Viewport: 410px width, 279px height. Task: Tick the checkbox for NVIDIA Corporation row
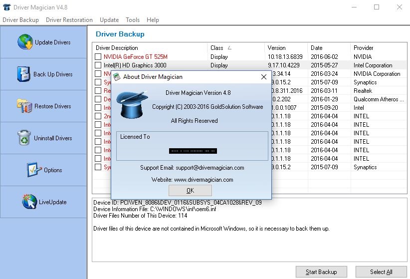pos(98,73)
